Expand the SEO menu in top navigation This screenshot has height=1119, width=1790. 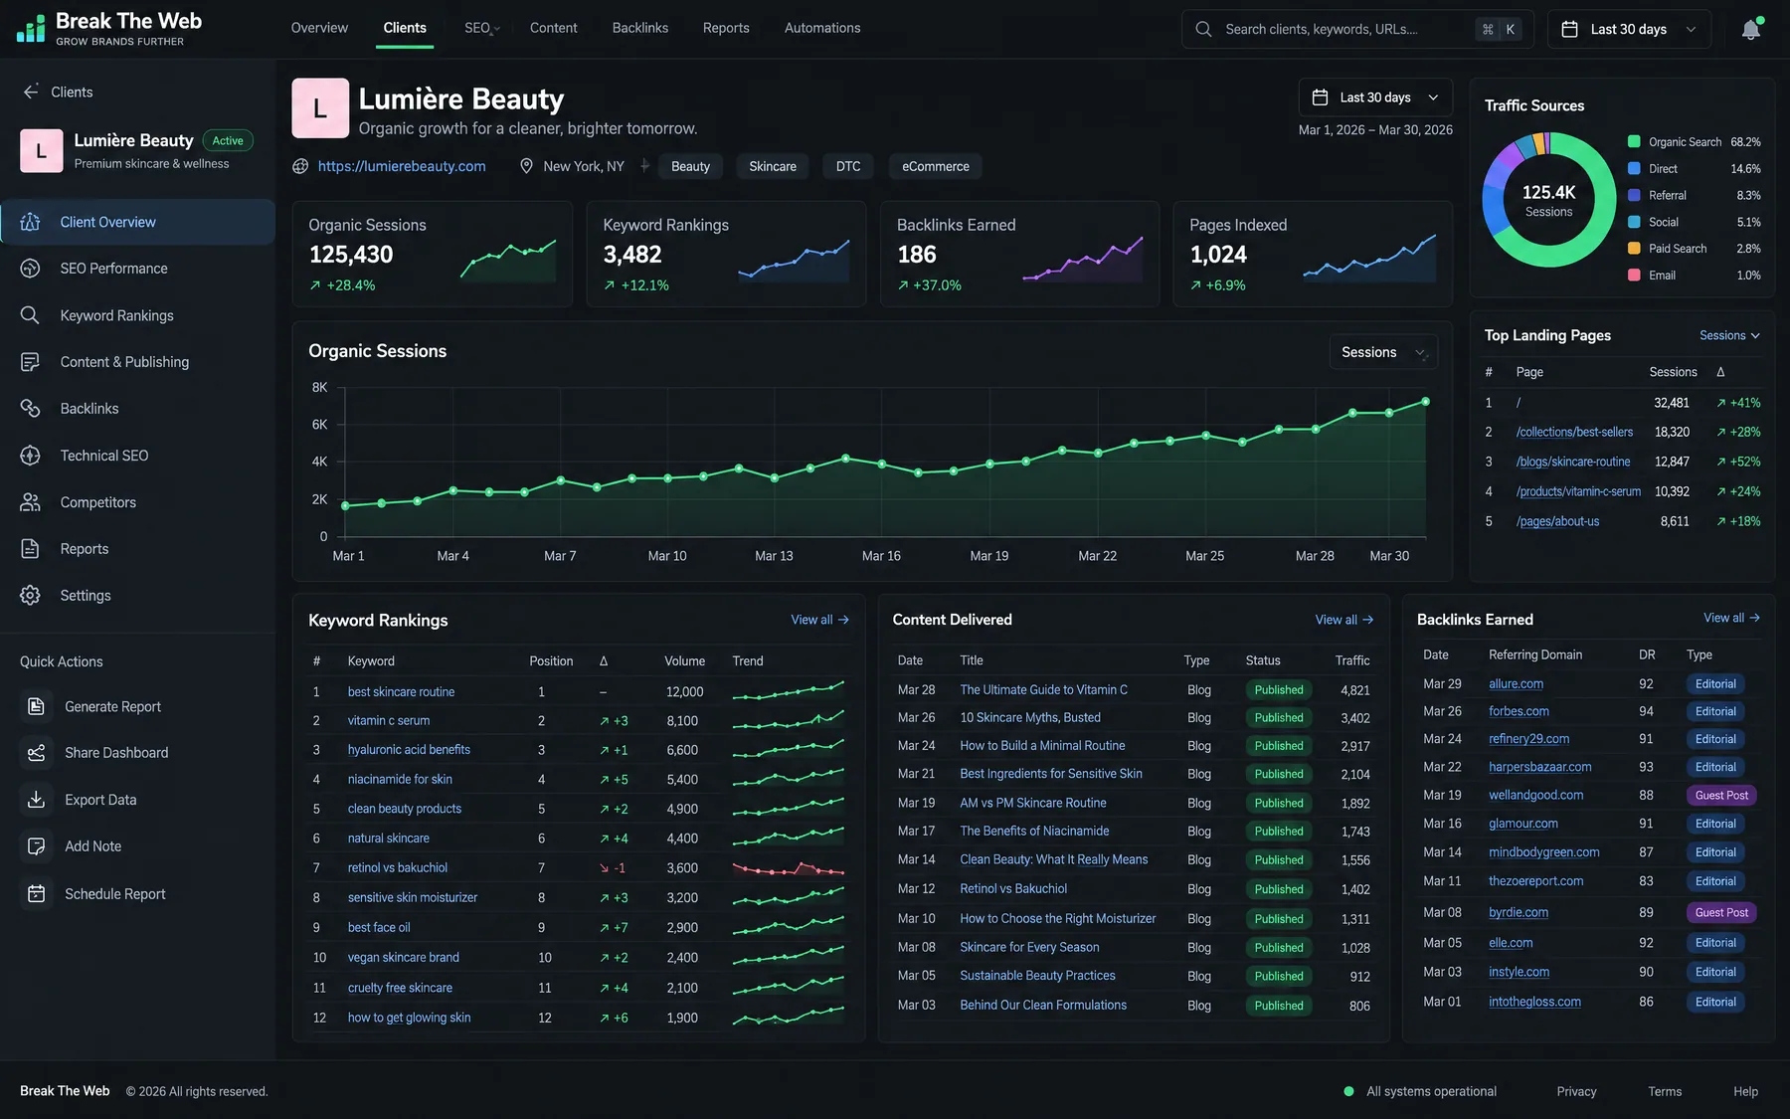[481, 28]
